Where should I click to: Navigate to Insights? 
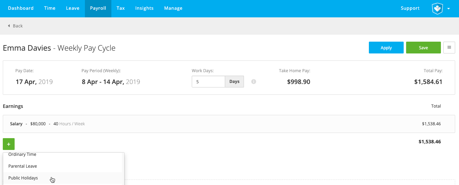[x=144, y=8]
